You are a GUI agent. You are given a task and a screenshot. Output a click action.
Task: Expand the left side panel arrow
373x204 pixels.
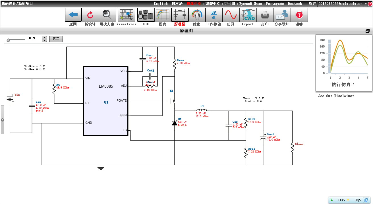pos(2,120)
